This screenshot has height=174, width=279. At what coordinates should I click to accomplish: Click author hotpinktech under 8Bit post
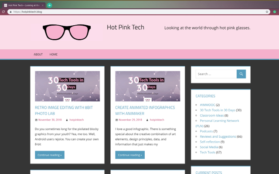tap(77, 120)
